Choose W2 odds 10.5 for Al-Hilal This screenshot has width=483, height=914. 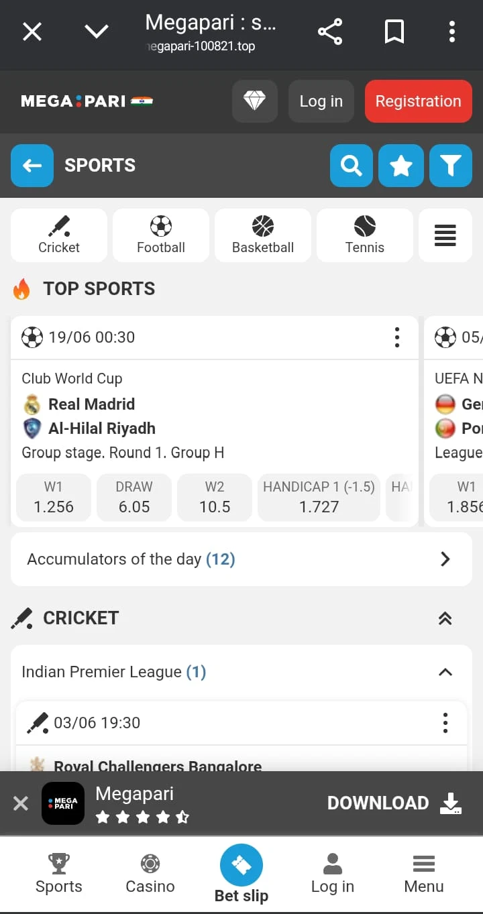[215, 498]
